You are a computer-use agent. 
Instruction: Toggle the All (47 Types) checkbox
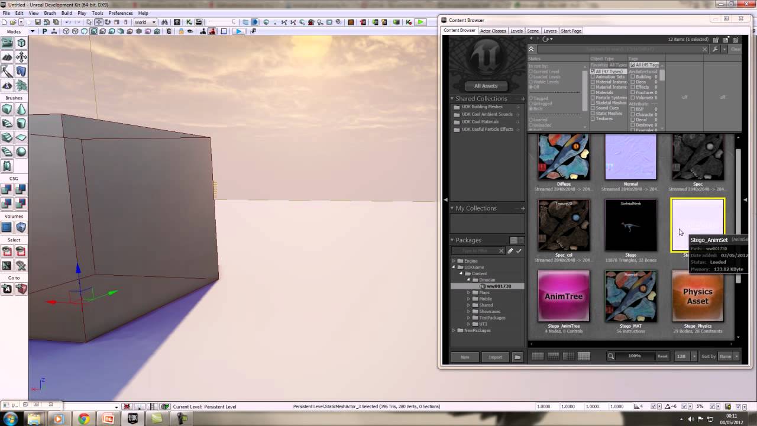pos(593,72)
